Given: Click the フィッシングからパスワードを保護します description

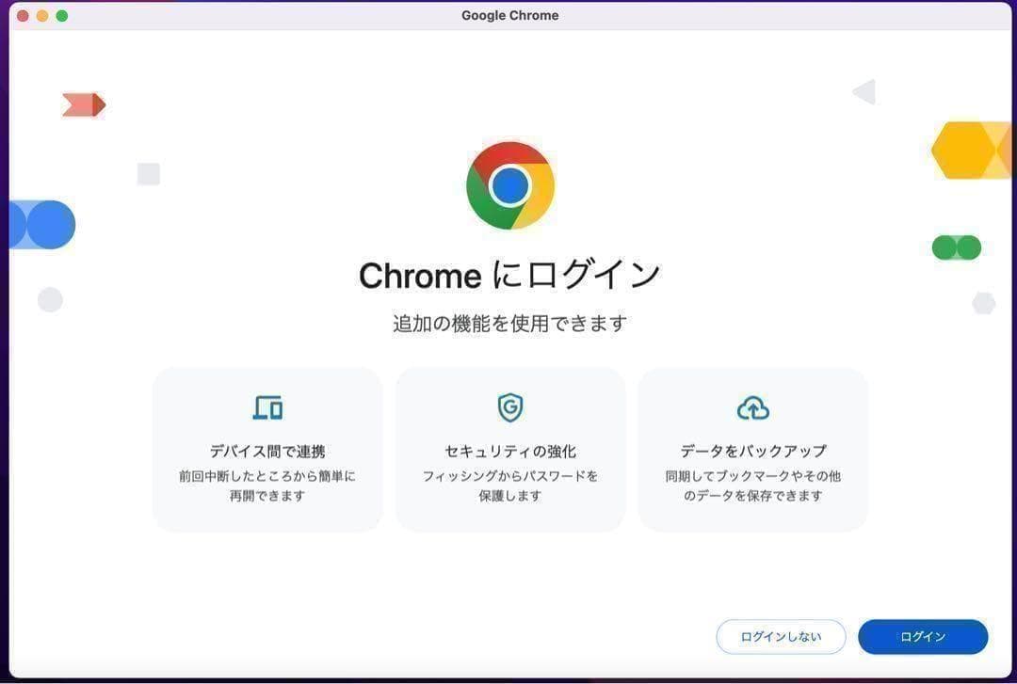Looking at the screenshot, I should [x=509, y=485].
